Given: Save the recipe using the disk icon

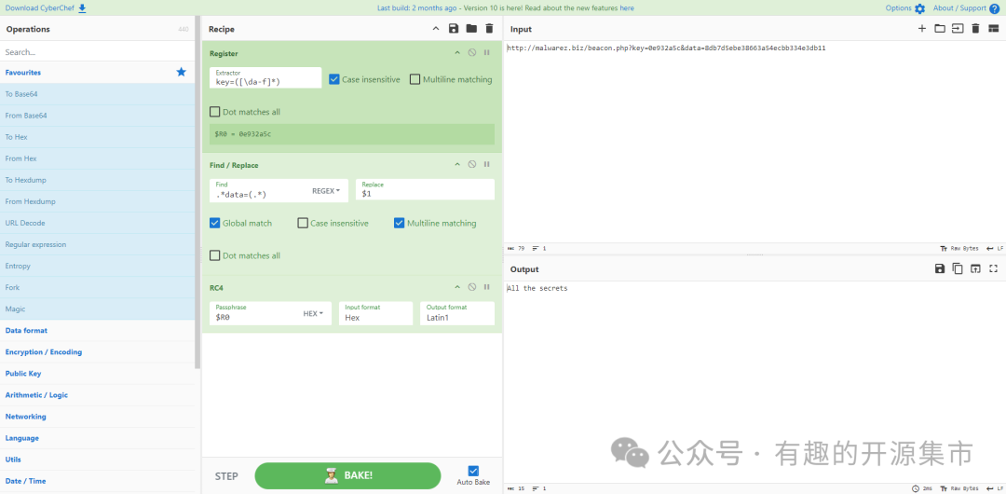Looking at the screenshot, I should [x=454, y=29].
